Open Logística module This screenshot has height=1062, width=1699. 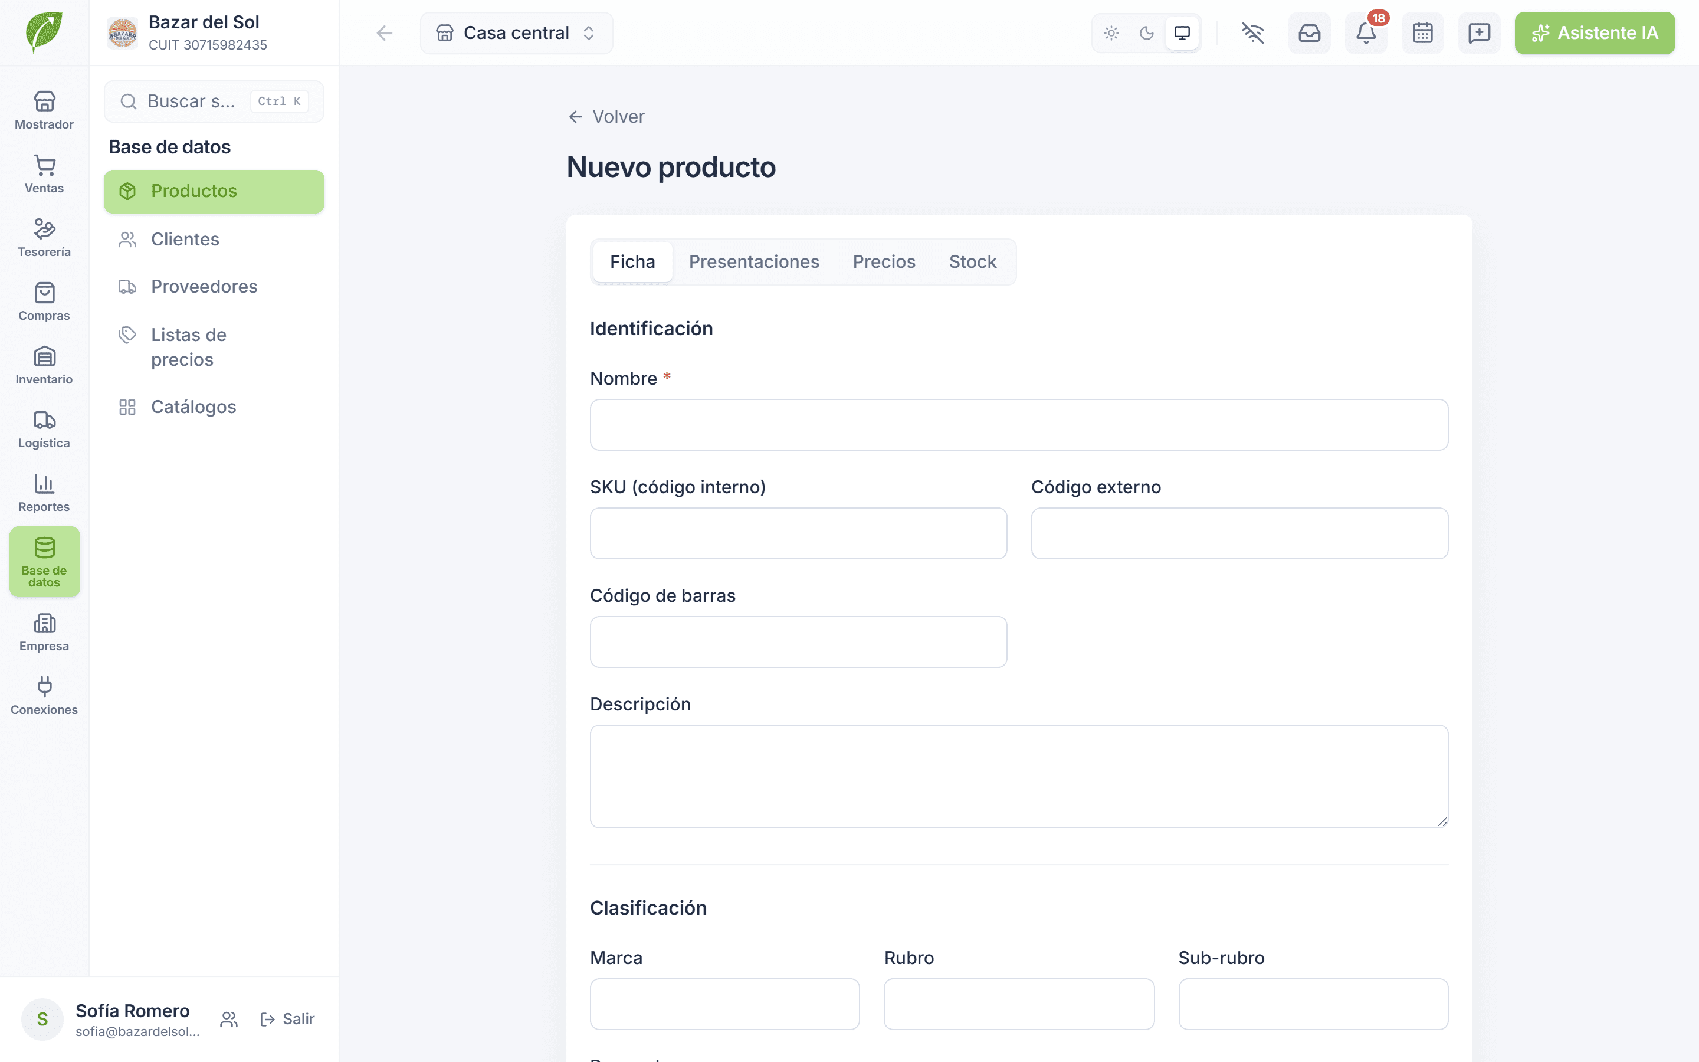coord(44,429)
